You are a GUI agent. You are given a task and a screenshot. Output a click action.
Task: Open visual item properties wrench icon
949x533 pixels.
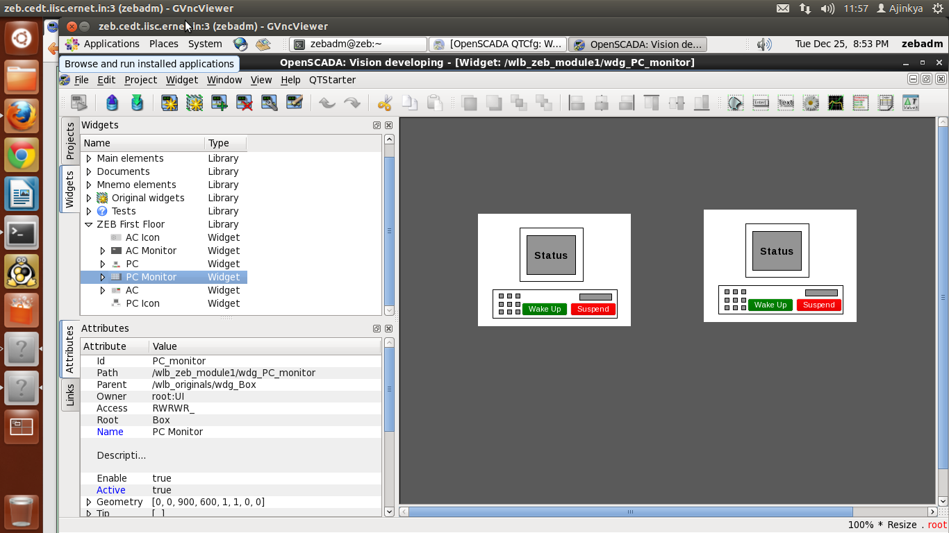[269, 103]
